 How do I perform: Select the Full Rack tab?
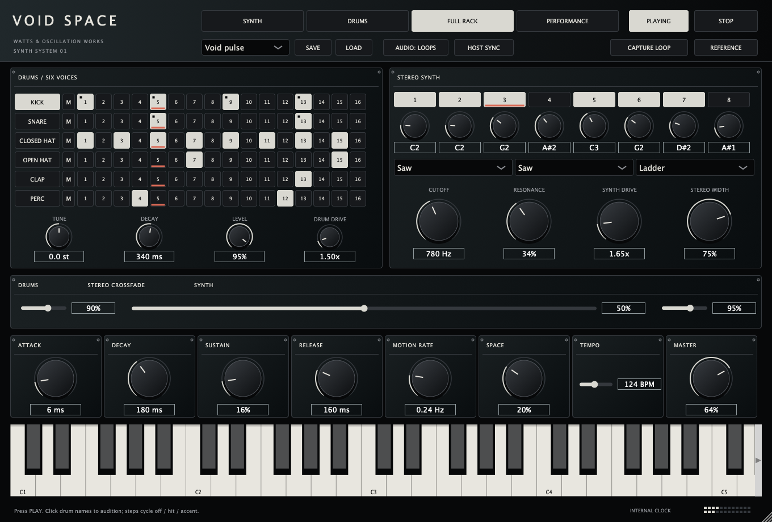click(x=463, y=21)
